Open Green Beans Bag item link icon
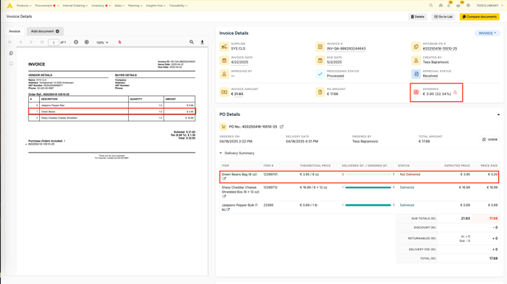The height and width of the screenshot is (284, 507). (224, 179)
